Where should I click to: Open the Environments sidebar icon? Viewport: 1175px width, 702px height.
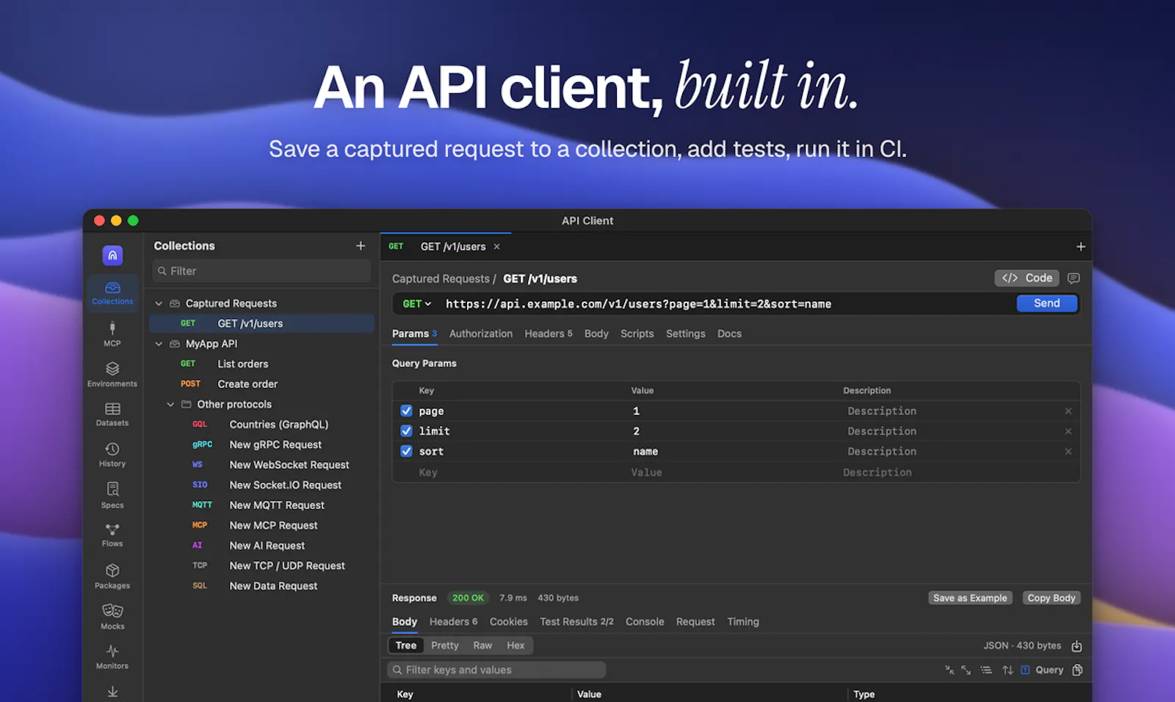tap(112, 374)
